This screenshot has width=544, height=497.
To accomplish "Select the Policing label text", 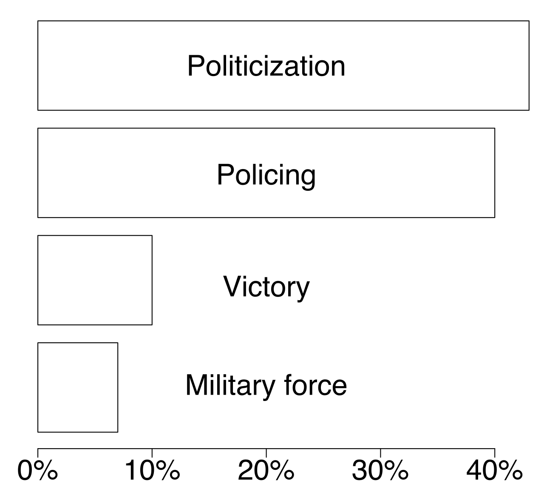I will pos(266,175).
